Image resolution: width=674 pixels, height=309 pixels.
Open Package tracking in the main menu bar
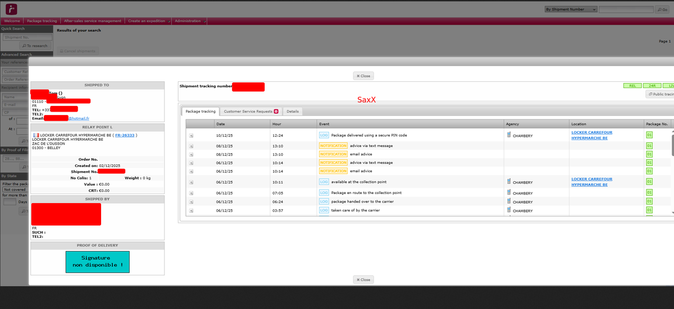(x=42, y=21)
